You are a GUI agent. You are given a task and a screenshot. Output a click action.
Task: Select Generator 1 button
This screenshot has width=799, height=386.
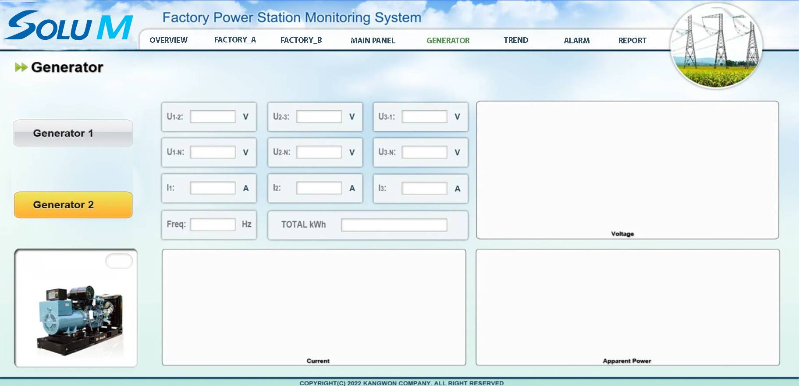73,133
